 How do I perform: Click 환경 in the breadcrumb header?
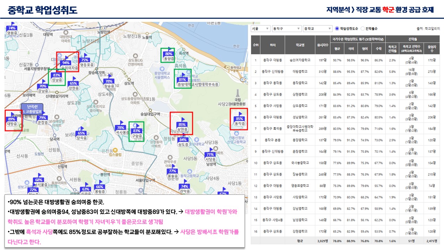tap(402, 10)
